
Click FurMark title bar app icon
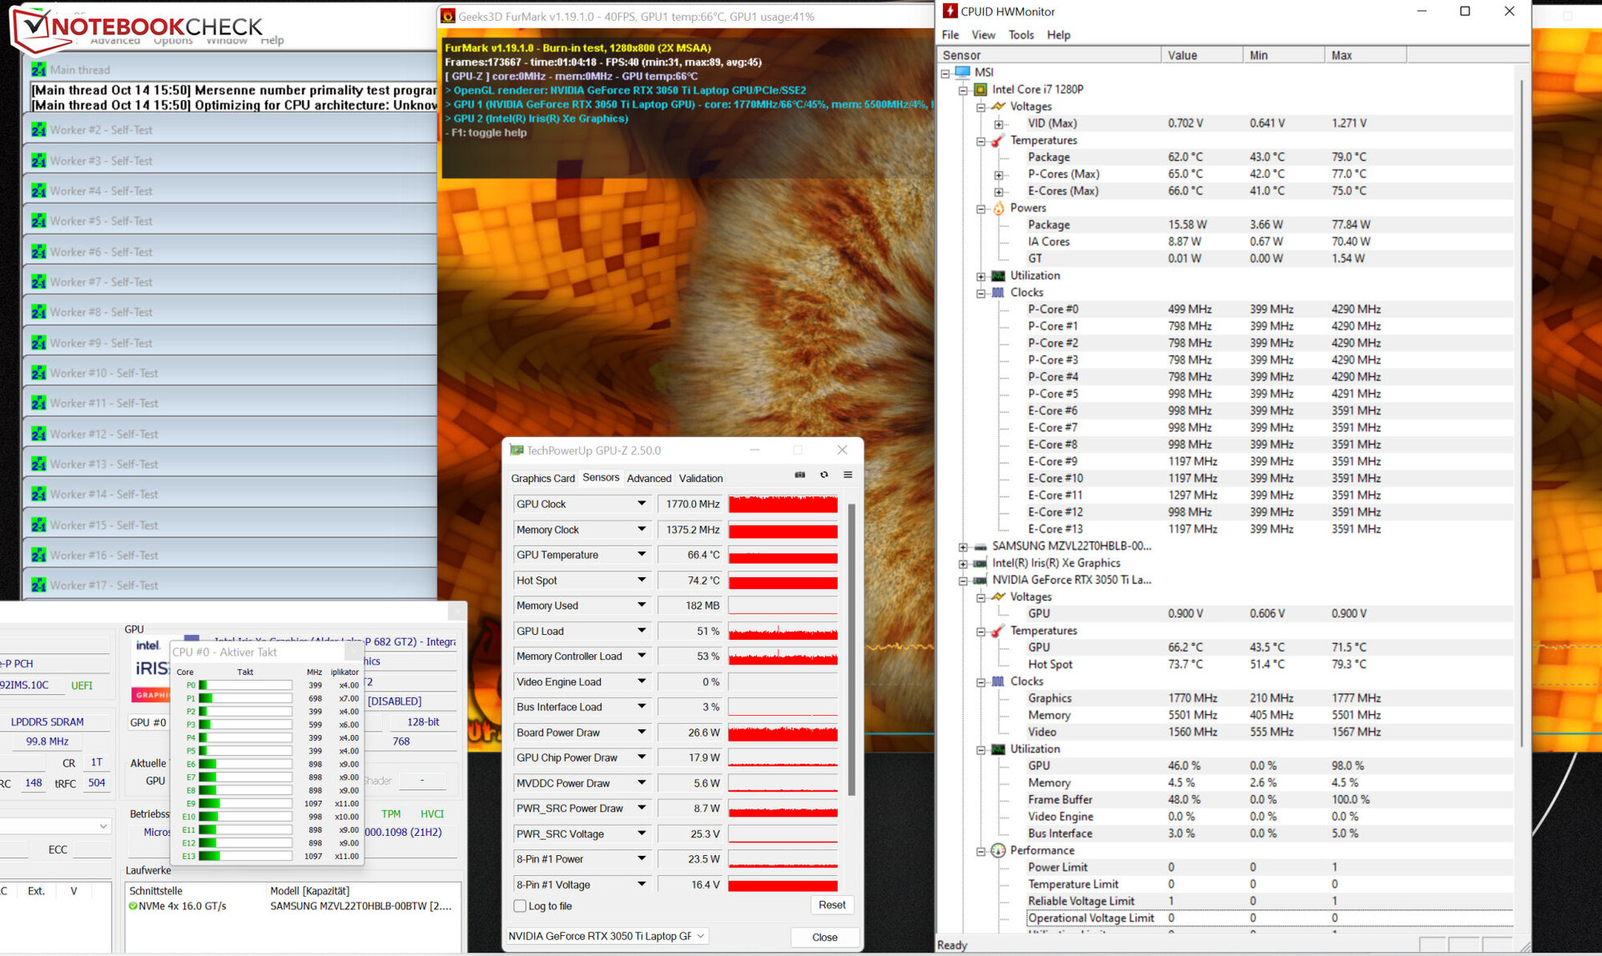point(448,16)
